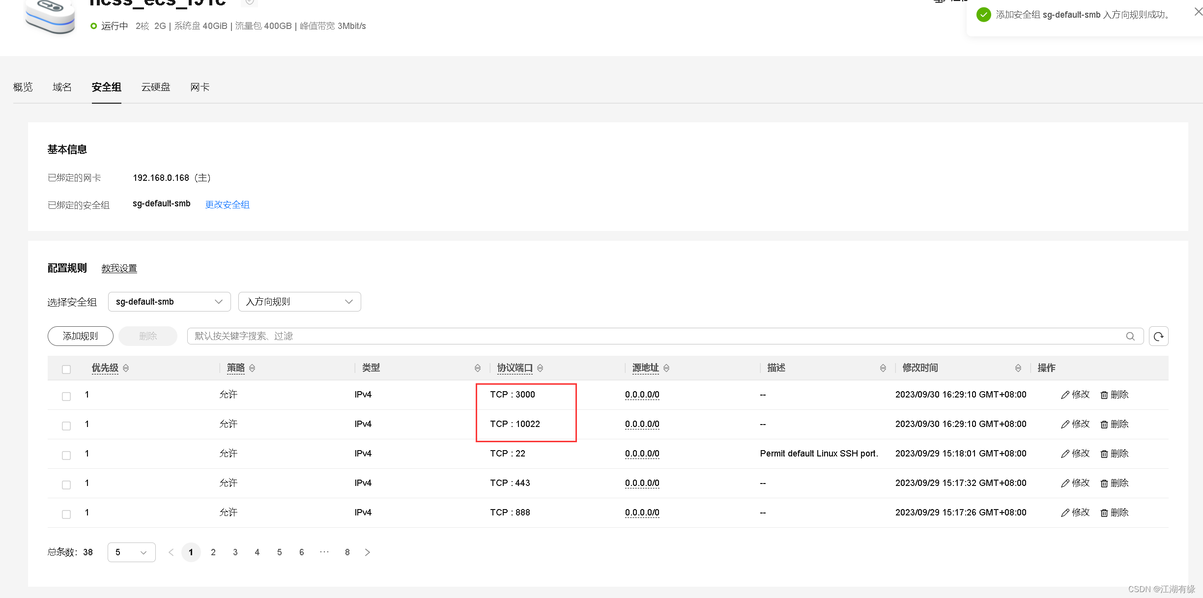This screenshot has width=1203, height=598.
Task: Open the inbound rules (入方向规则) direction dropdown
Action: 299,302
